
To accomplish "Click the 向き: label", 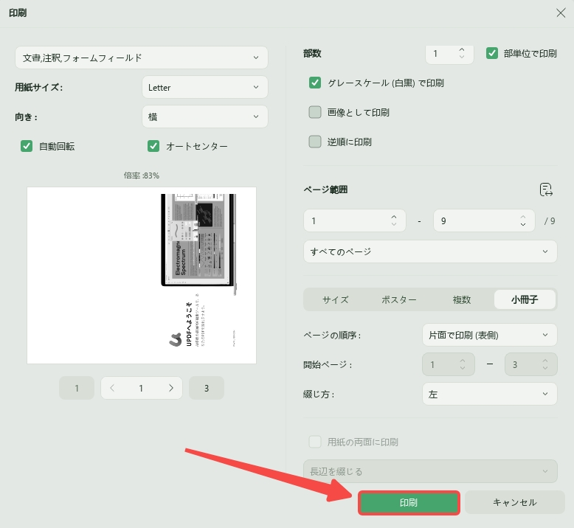I will [26, 117].
